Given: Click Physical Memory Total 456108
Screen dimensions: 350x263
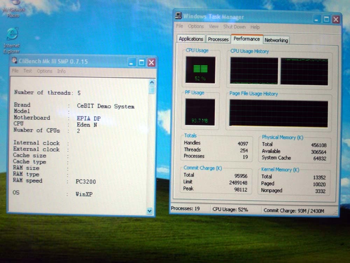Looking at the screenshot, I should [319, 145].
